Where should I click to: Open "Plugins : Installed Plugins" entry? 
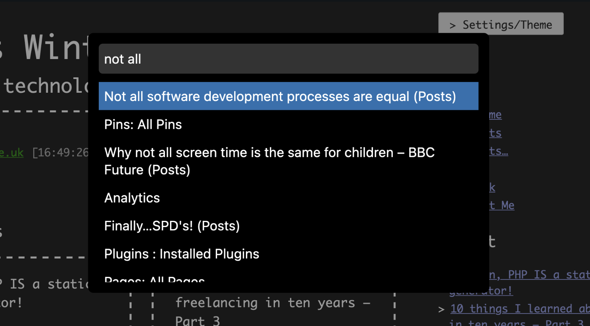click(x=182, y=254)
